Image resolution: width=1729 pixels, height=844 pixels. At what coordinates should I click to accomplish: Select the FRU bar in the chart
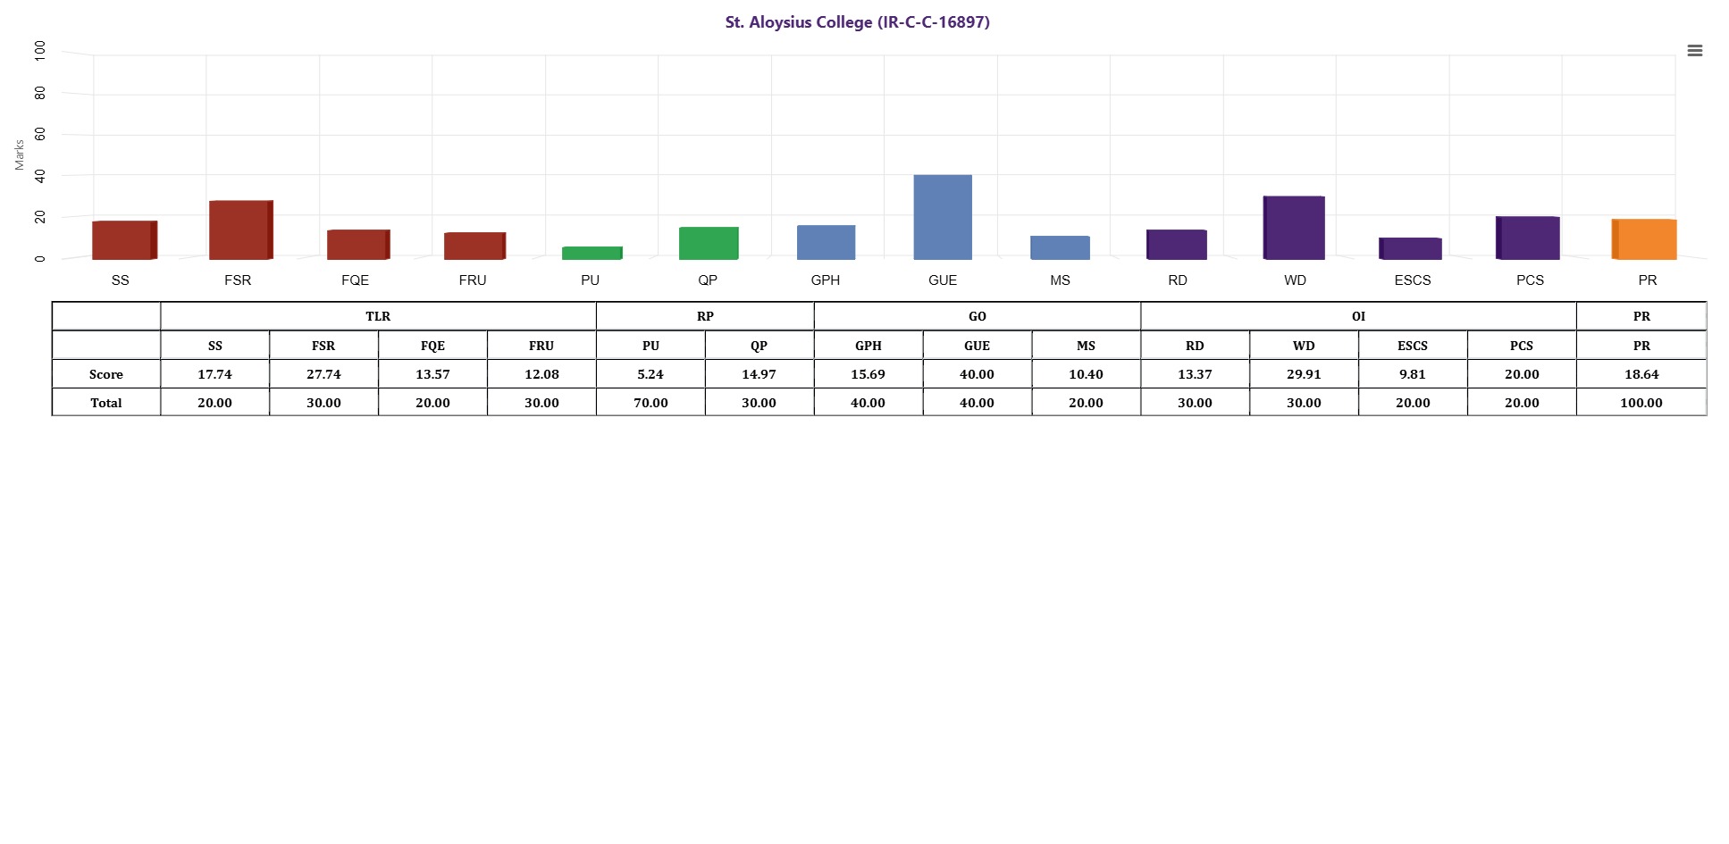(474, 246)
